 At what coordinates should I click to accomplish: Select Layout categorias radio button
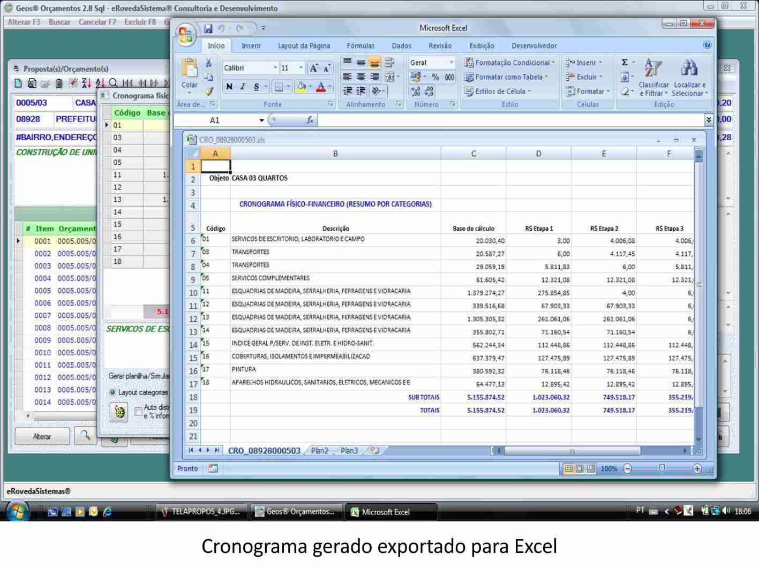pos(112,392)
